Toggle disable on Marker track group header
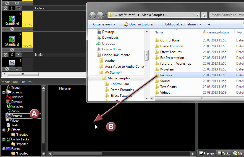 point(6,55)
